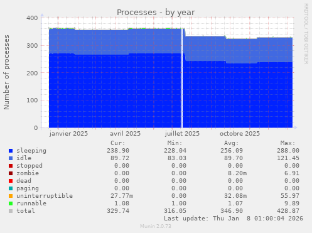Screen dimensions: 312x233
Task: Click the uninterruptible legend color swatch
Action: click(11, 196)
